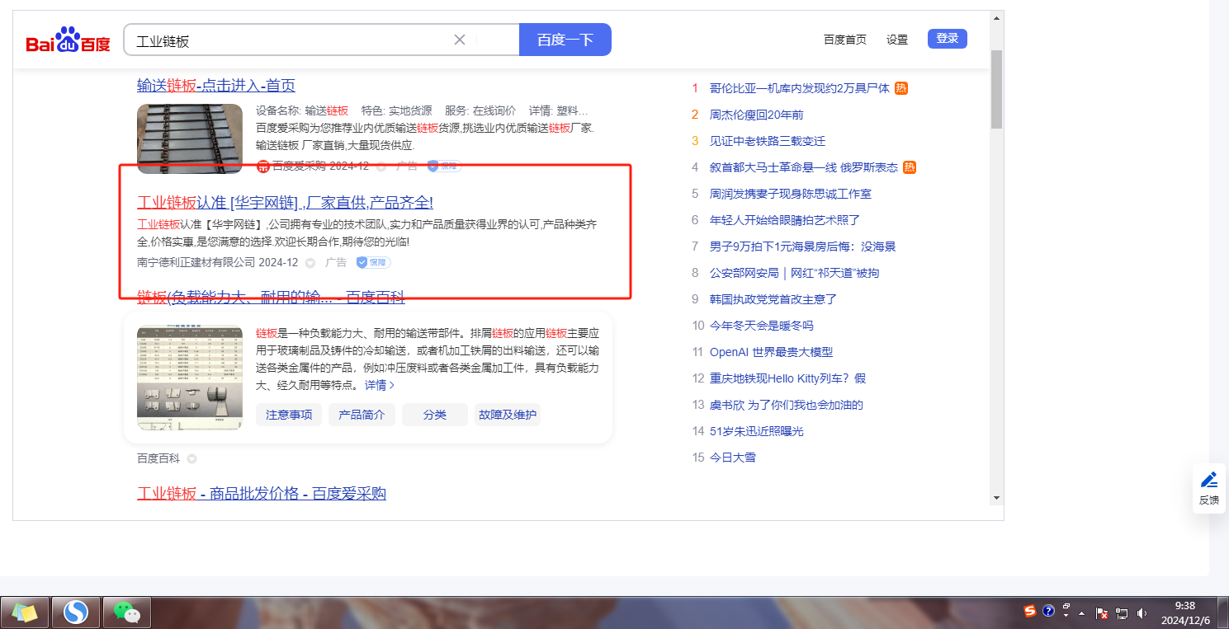Open hot search 叙首都大马士革命悬一线 俄罗斯表态
1229x629 pixels.
click(x=804, y=167)
